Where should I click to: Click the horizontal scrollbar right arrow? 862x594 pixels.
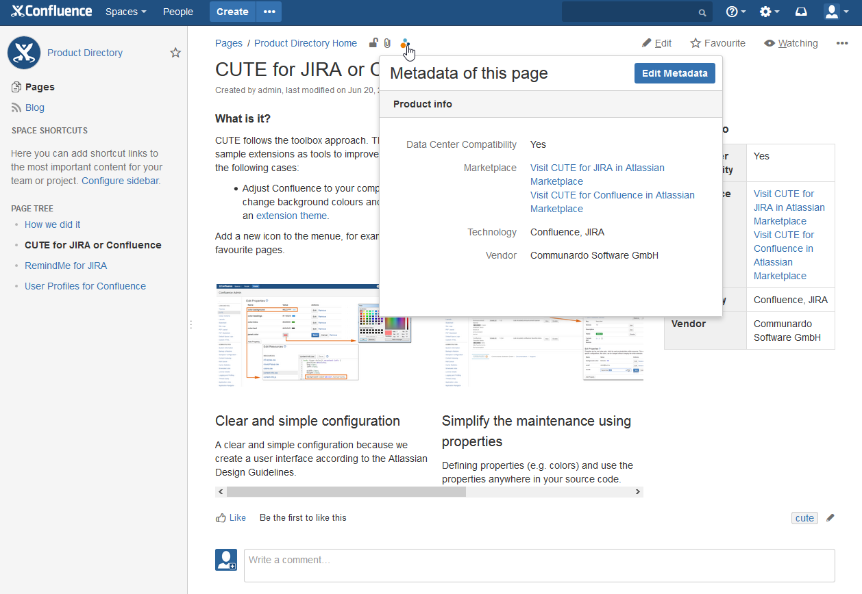pos(637,492)
